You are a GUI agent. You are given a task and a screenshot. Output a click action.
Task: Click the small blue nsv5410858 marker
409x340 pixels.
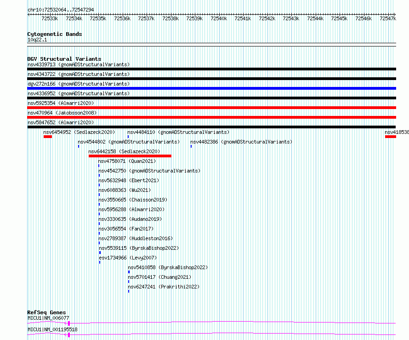click(x=129, y=272)
